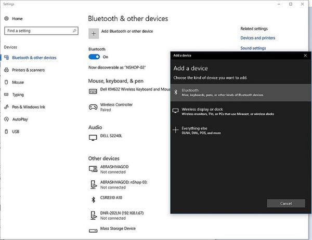Go to Printers & scanners settings
Viewport: 312px width, 240px height.
pyautogui.click(x=28, y=70)
